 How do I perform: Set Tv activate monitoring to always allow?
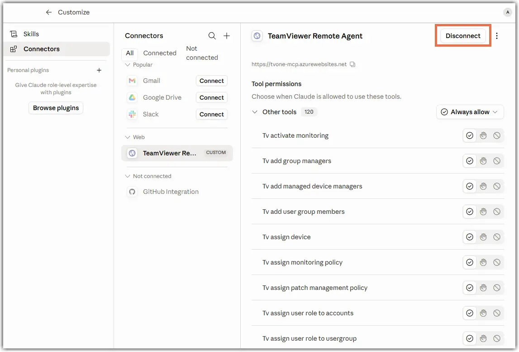(469, 135)
